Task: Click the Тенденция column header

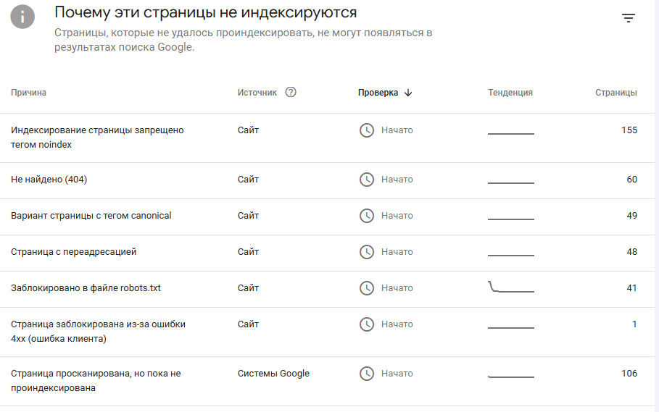Action: pos(510,93)
